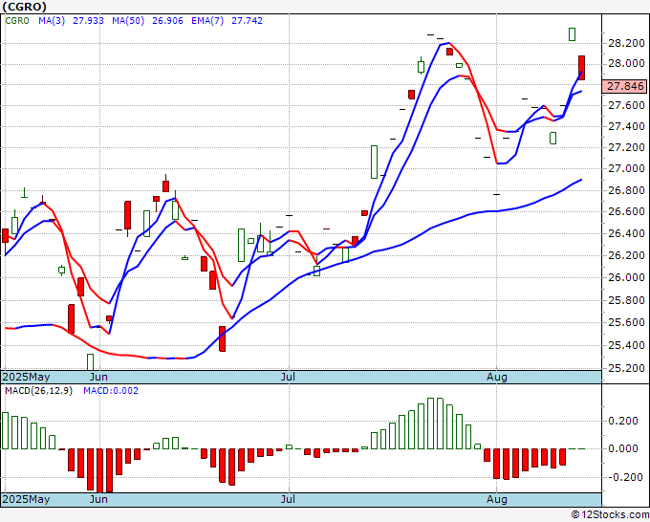Click the current price tag 27.846
Viewport: 650px width, 522px height.
(625, 86)
